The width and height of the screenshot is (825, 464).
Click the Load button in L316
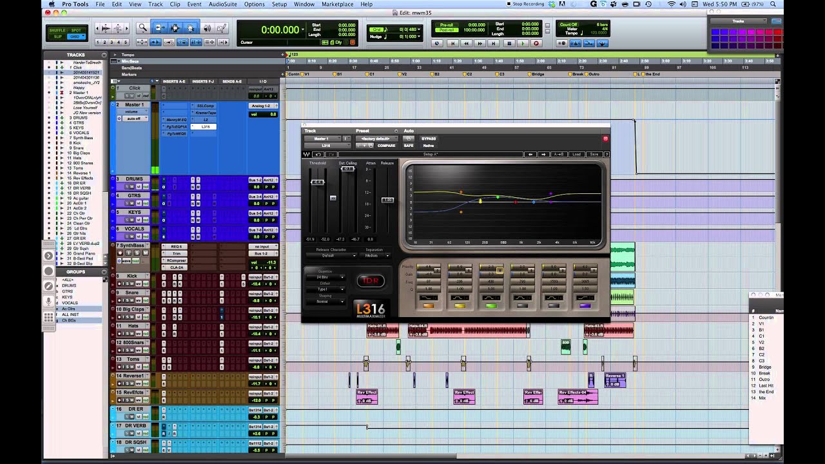[577, 154]
